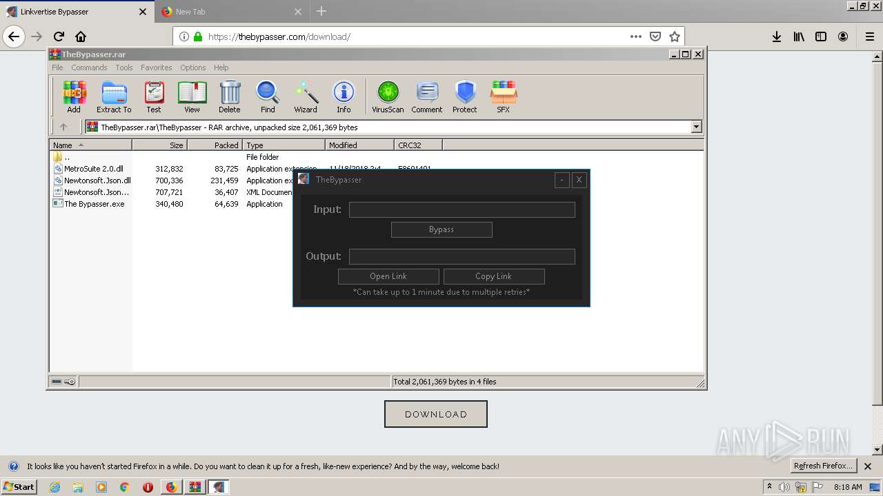Show archive Info
The width and height of the screenshot is (883, 496).
[x=344, y=96]
